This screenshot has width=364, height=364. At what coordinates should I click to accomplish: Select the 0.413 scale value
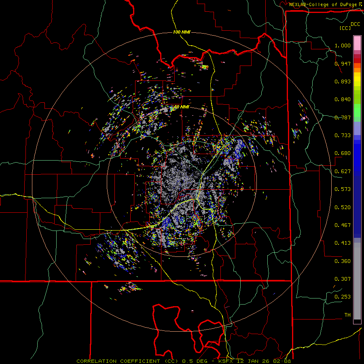(x=343, y=243)
